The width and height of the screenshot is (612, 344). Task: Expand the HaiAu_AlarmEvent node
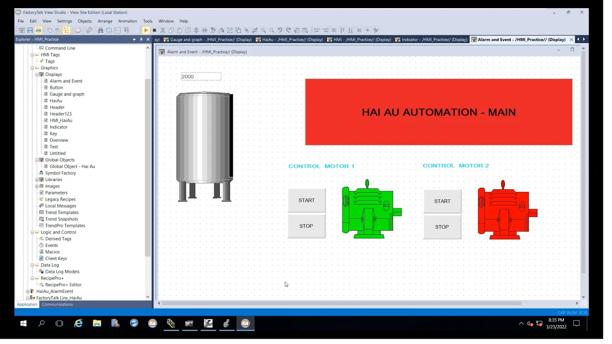(x=28, y=291)
